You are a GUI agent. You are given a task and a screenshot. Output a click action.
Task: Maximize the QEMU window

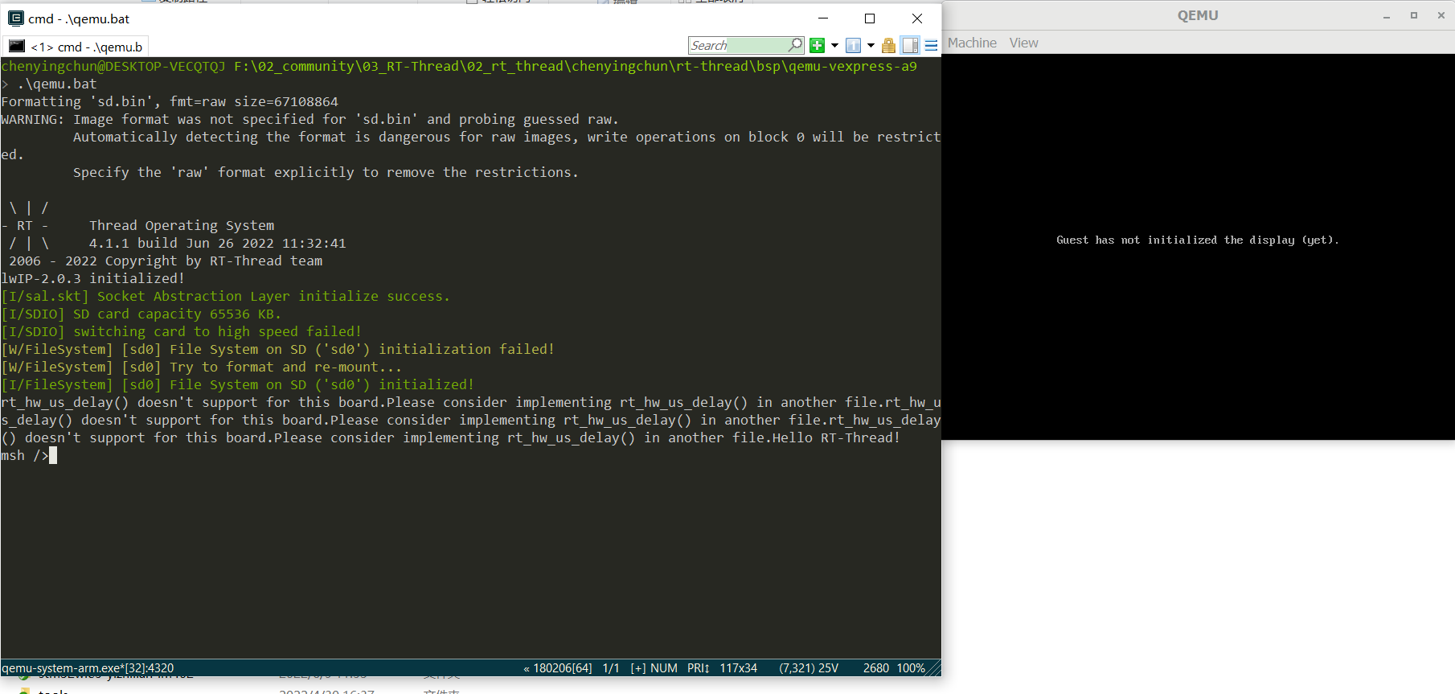(x=1414, y=15)
